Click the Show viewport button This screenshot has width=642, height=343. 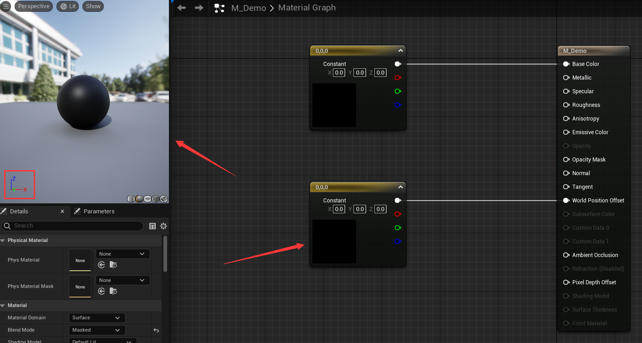[x=93, y=6]
